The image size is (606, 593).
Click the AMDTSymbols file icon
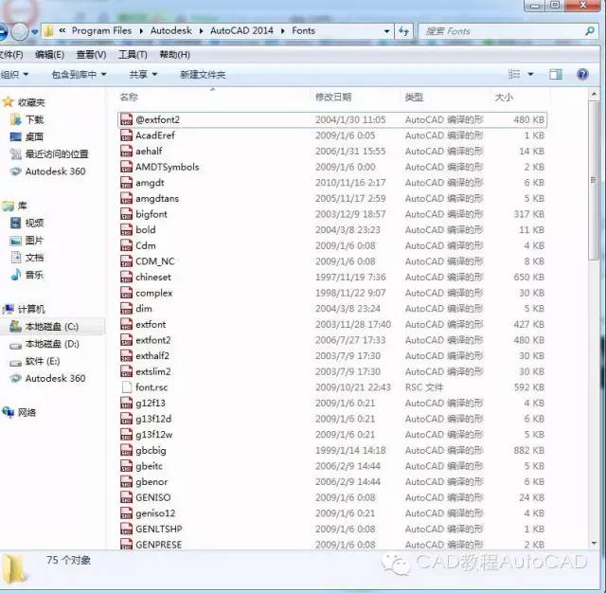pyautogui.click(x=126, y=167)
